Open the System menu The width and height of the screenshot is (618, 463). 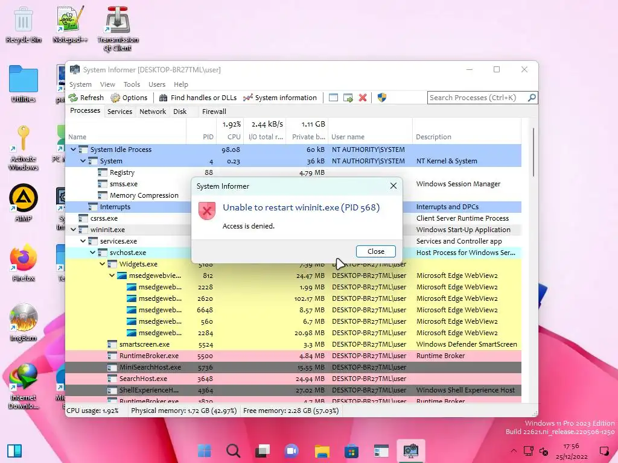[80, 84]
